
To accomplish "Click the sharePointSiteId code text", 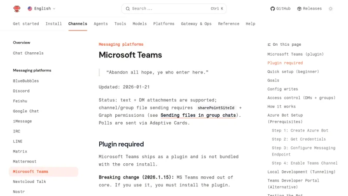I will click(216, 108).
